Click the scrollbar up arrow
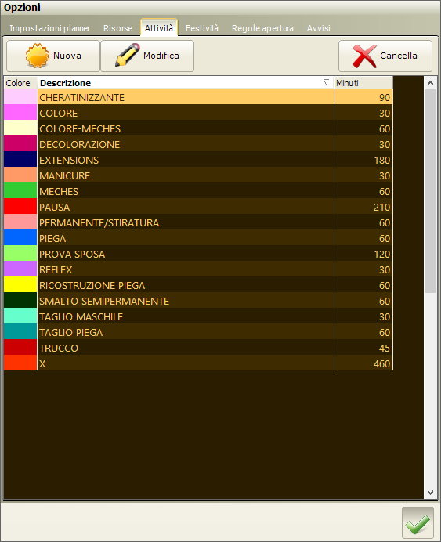This screenshot has height=542, width=441. [430, 83]
